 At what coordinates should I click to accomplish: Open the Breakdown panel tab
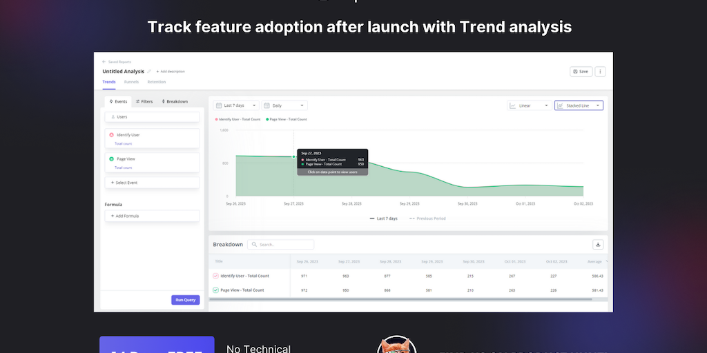pyautogui.click(x=175, y=101)
